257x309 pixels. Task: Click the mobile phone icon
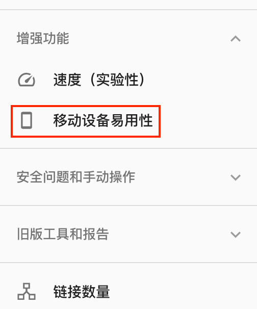27,120
